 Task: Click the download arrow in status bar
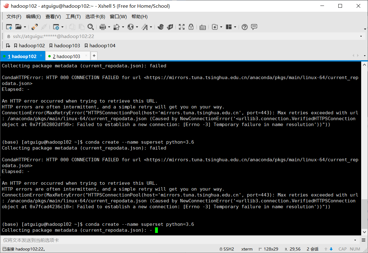[331, 249]
